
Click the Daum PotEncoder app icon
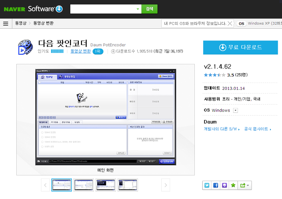click(x=26, y=47)
